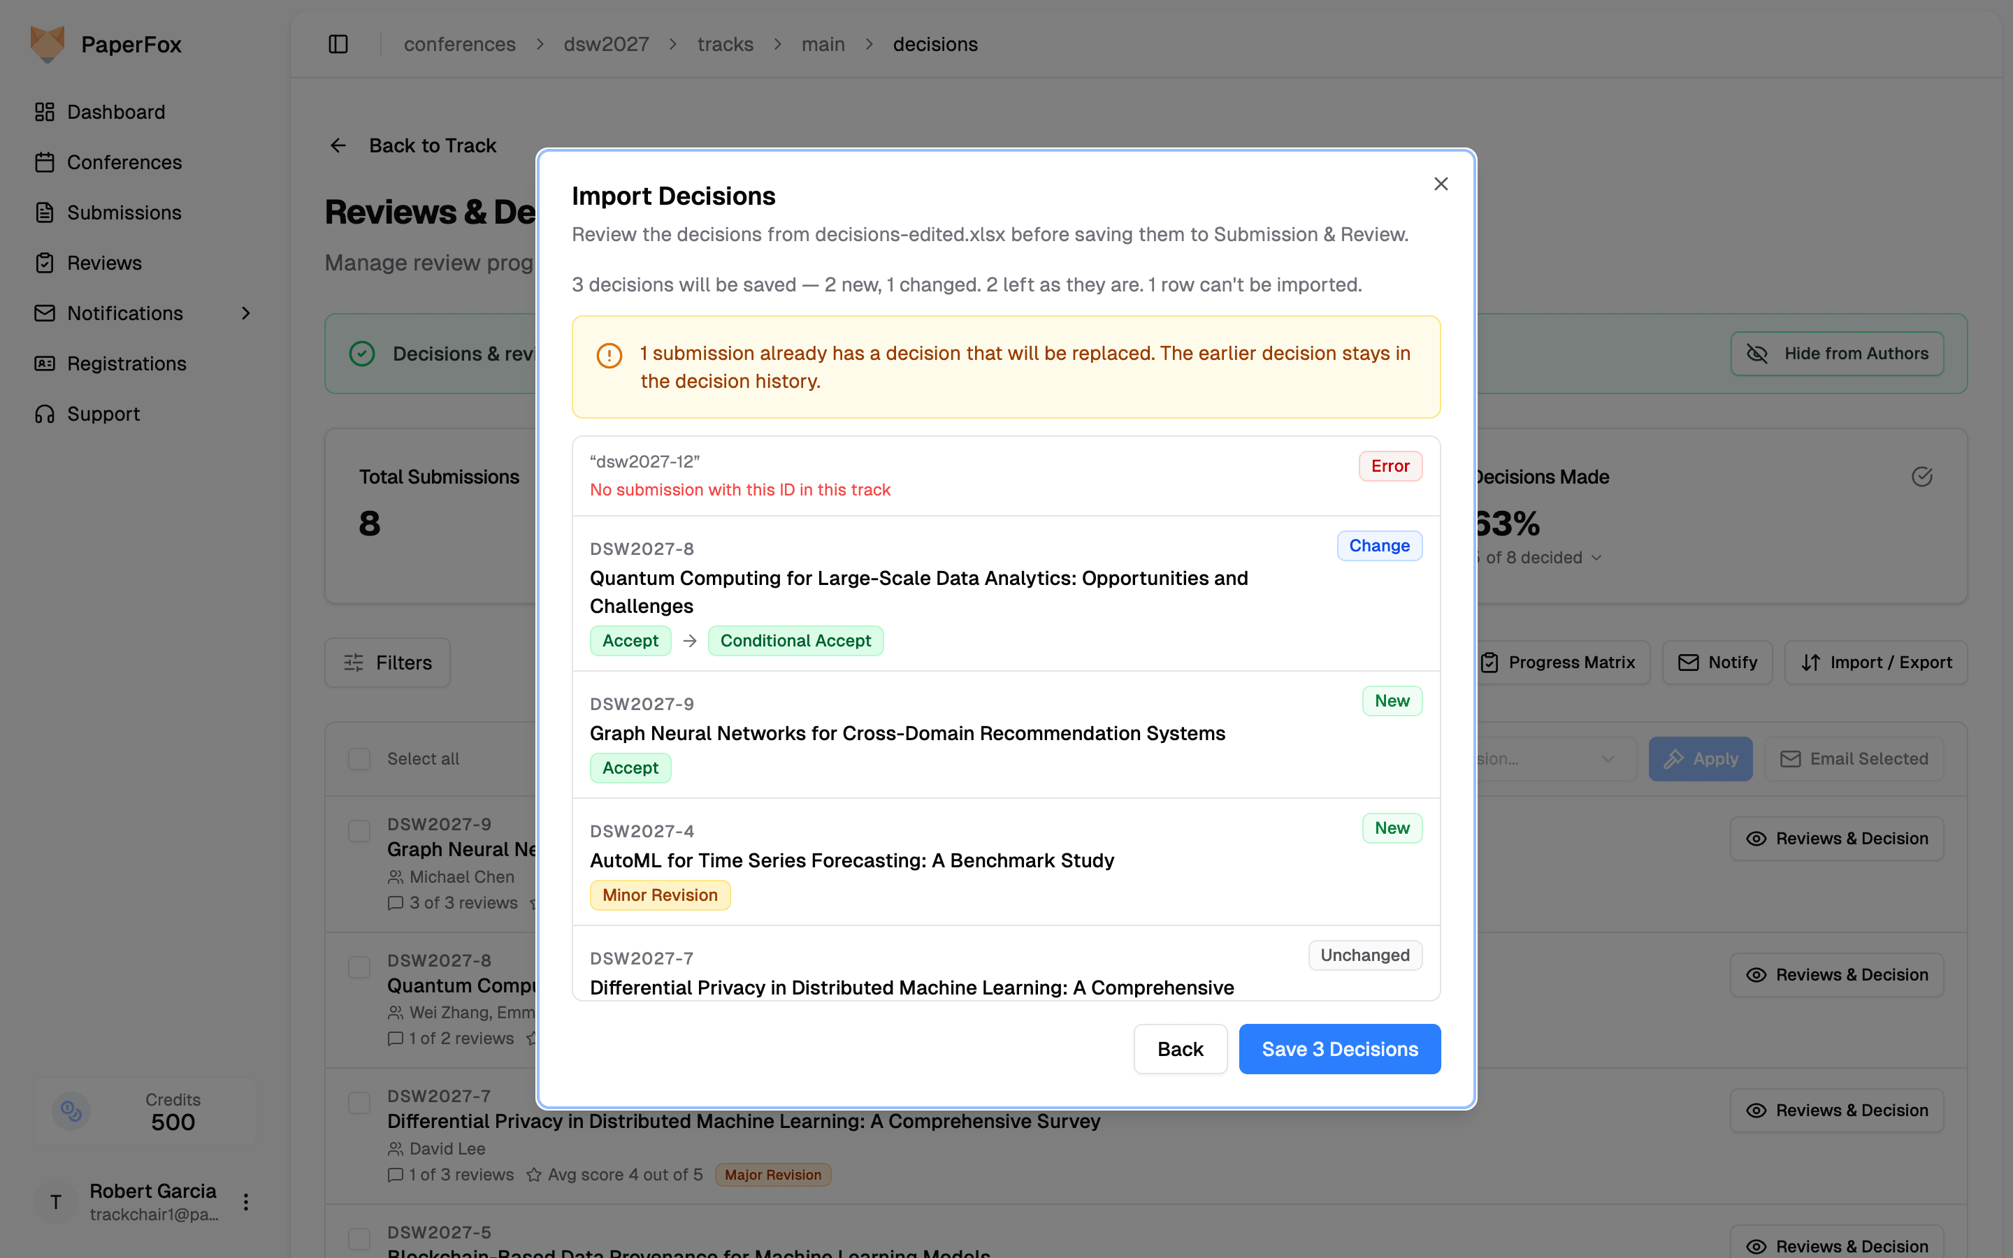The height and width of the screenshot is (1258, 2013).
Task: Open Reviews & Decision for DSW2027-7
Action: pyautogui.click(x=1837, y=1110)
